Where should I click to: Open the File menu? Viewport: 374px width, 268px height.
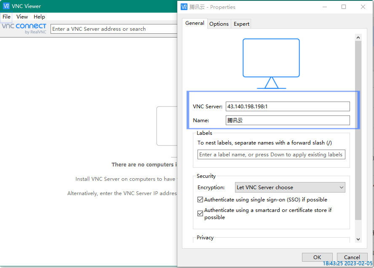[6, 17]
